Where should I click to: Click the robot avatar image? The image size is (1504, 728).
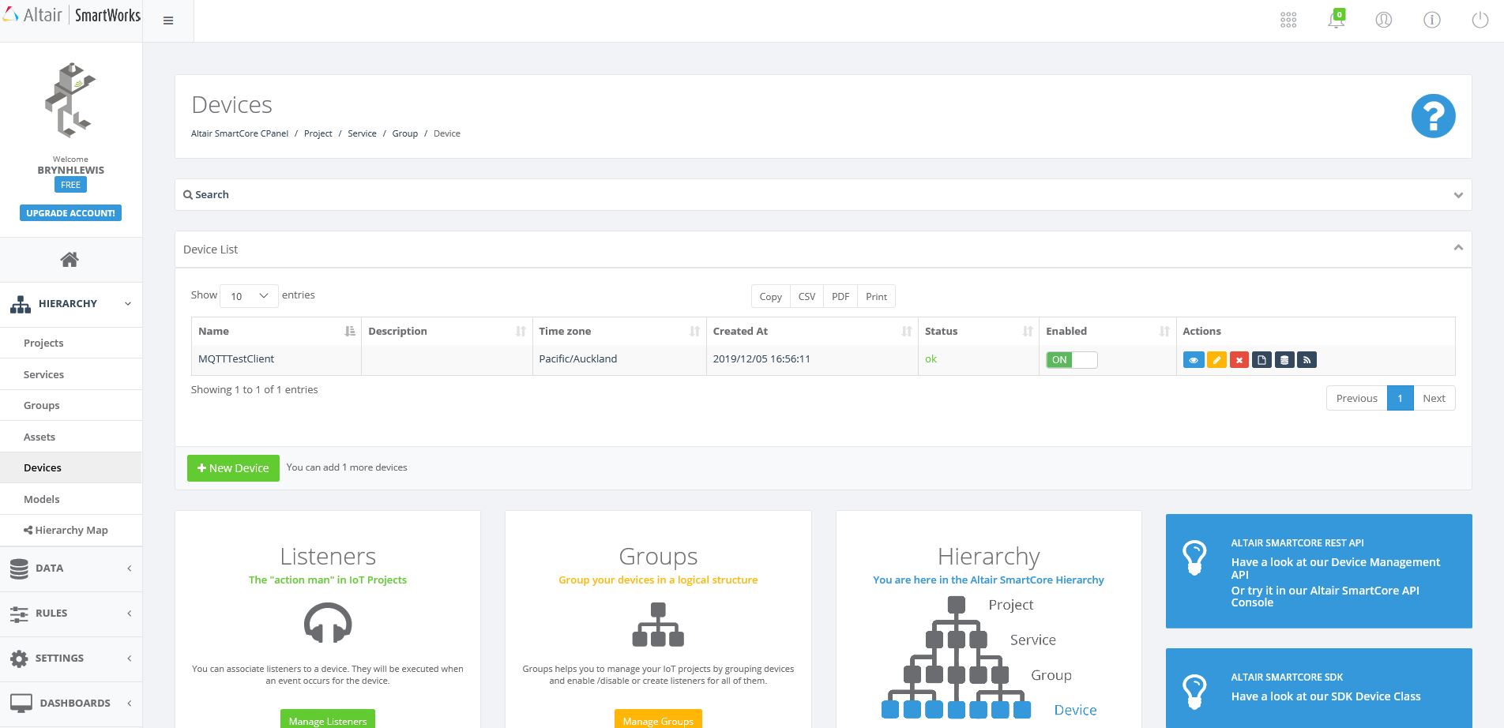(70, 99)
